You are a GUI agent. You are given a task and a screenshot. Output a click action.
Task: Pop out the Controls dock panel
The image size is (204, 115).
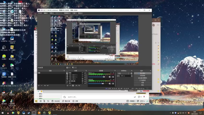click(150, 71)
